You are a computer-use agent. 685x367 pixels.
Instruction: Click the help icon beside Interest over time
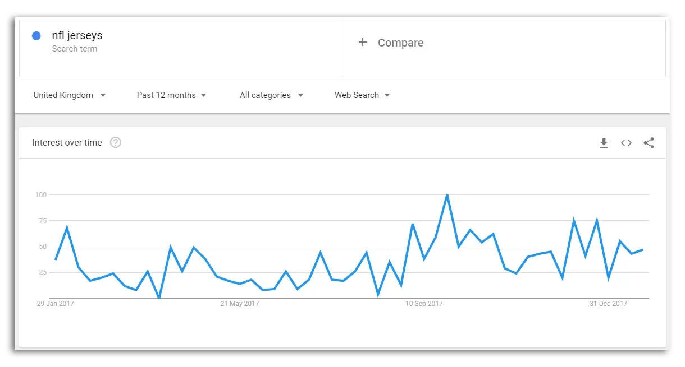point(115,143)
